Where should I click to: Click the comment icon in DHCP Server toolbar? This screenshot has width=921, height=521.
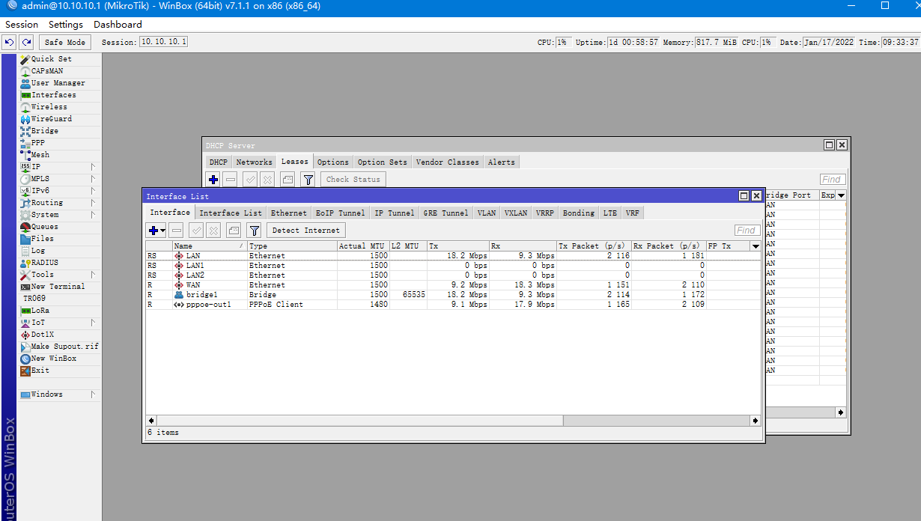pos(288,179)
